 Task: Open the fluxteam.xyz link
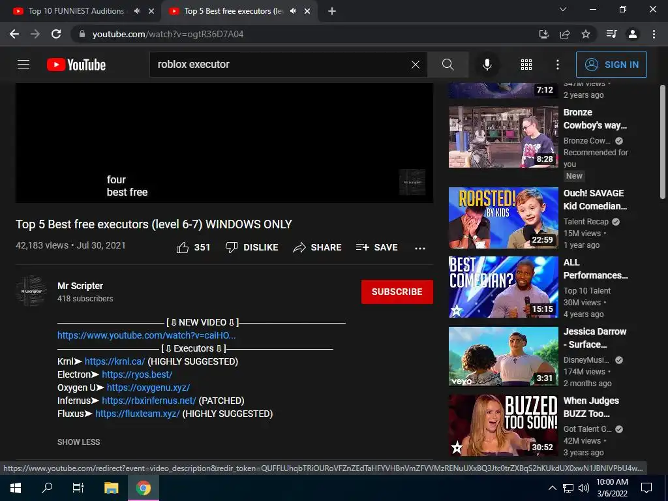pyautogui.click(x=137, y=414)
